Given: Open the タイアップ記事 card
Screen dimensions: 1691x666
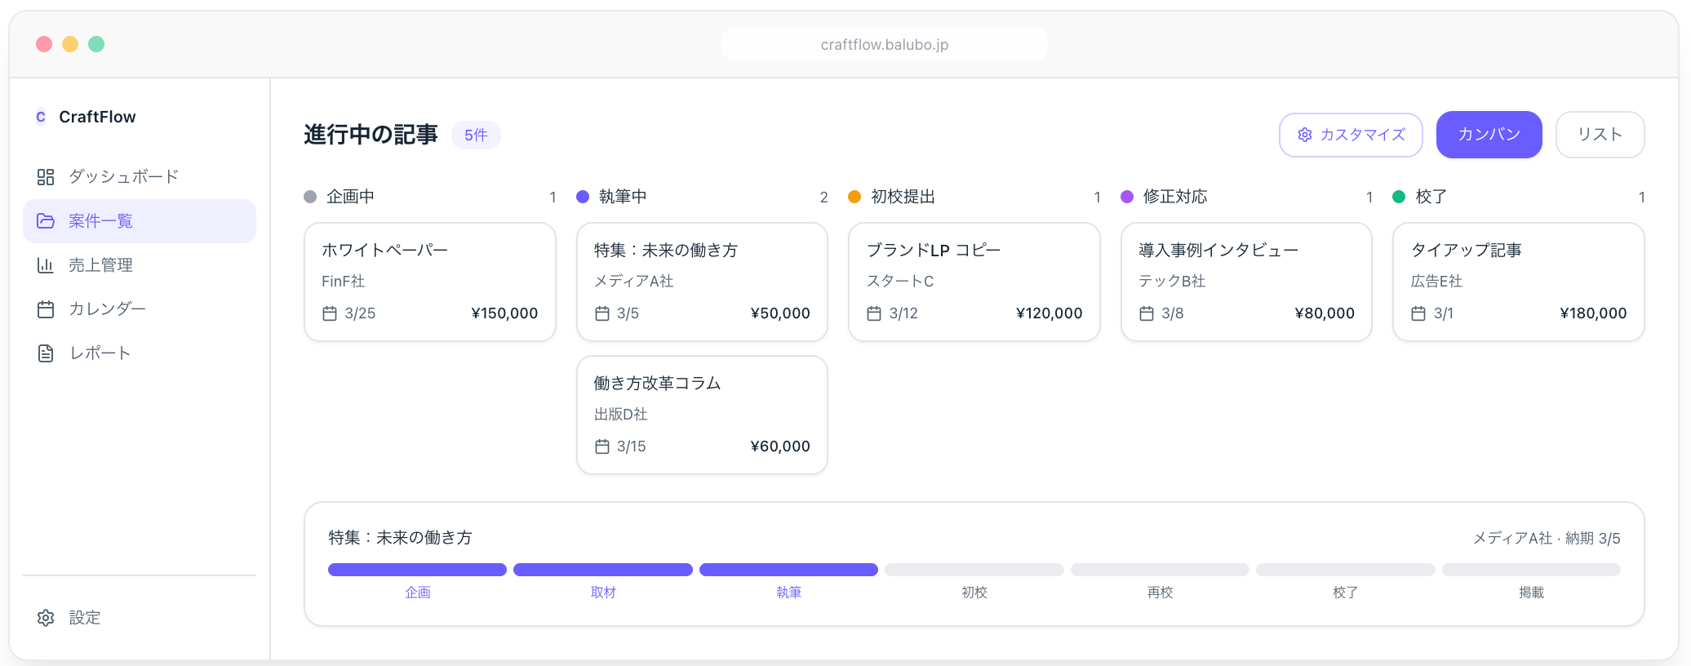Looking at the screenshot, I should coord(1518,282).
